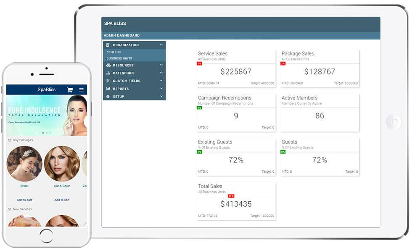Click the Setup gear icon

[108, 97]
